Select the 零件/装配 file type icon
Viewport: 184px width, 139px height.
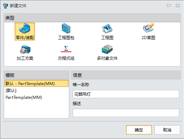(x=25, y=28)
